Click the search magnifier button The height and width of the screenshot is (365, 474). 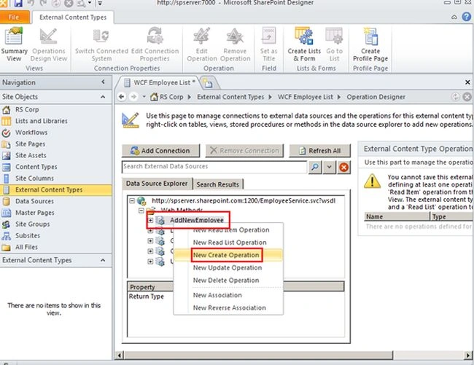pyautogui.click(x=315, y=167)
